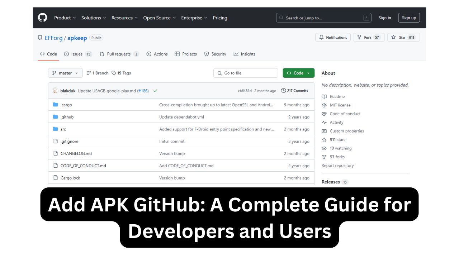Click the src folder icon
459x258 pixels.
pos(55,129)
